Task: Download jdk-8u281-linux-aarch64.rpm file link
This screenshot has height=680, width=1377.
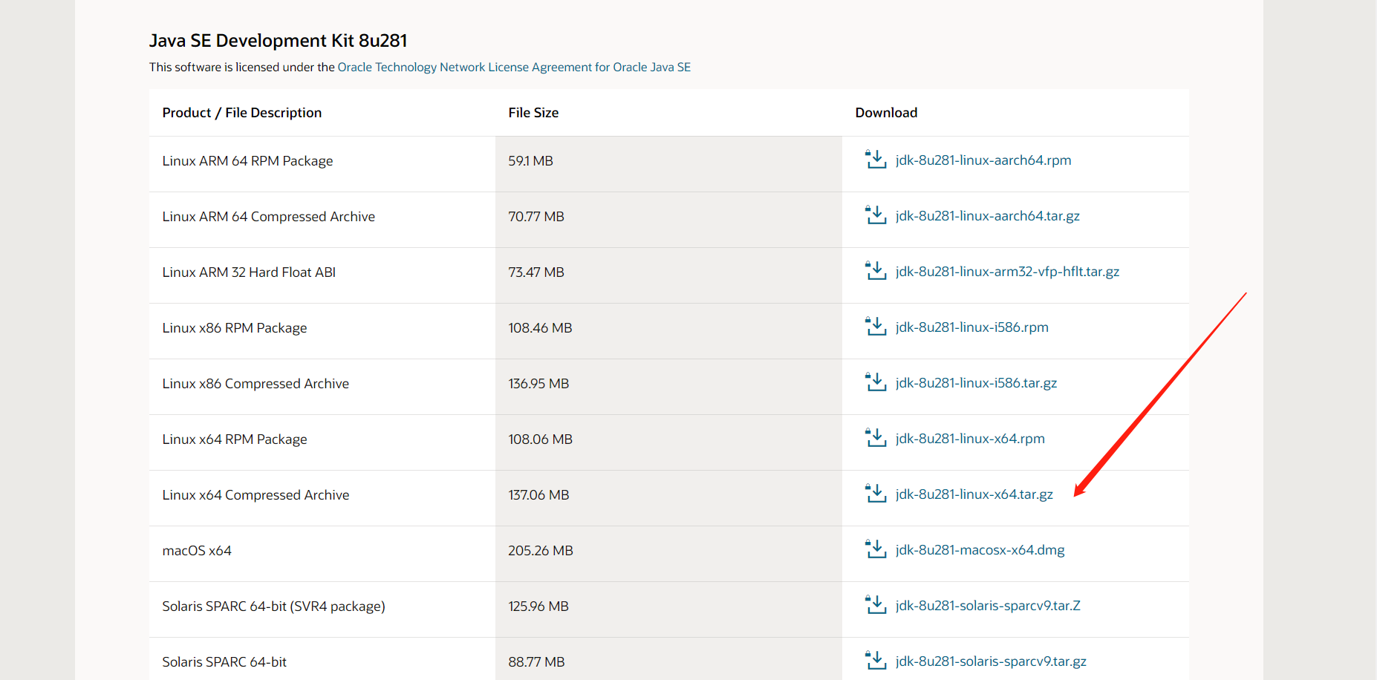Action: click(983, 160)
